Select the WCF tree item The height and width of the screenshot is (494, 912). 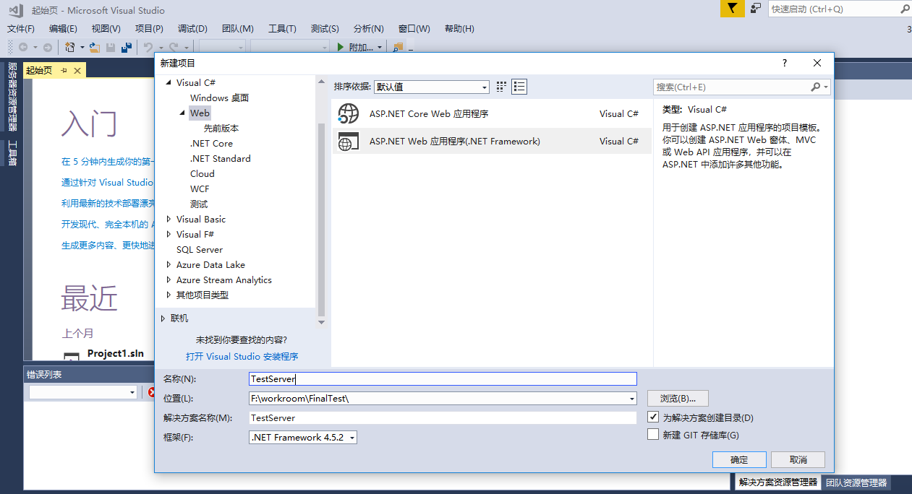(x=200, y=189)
